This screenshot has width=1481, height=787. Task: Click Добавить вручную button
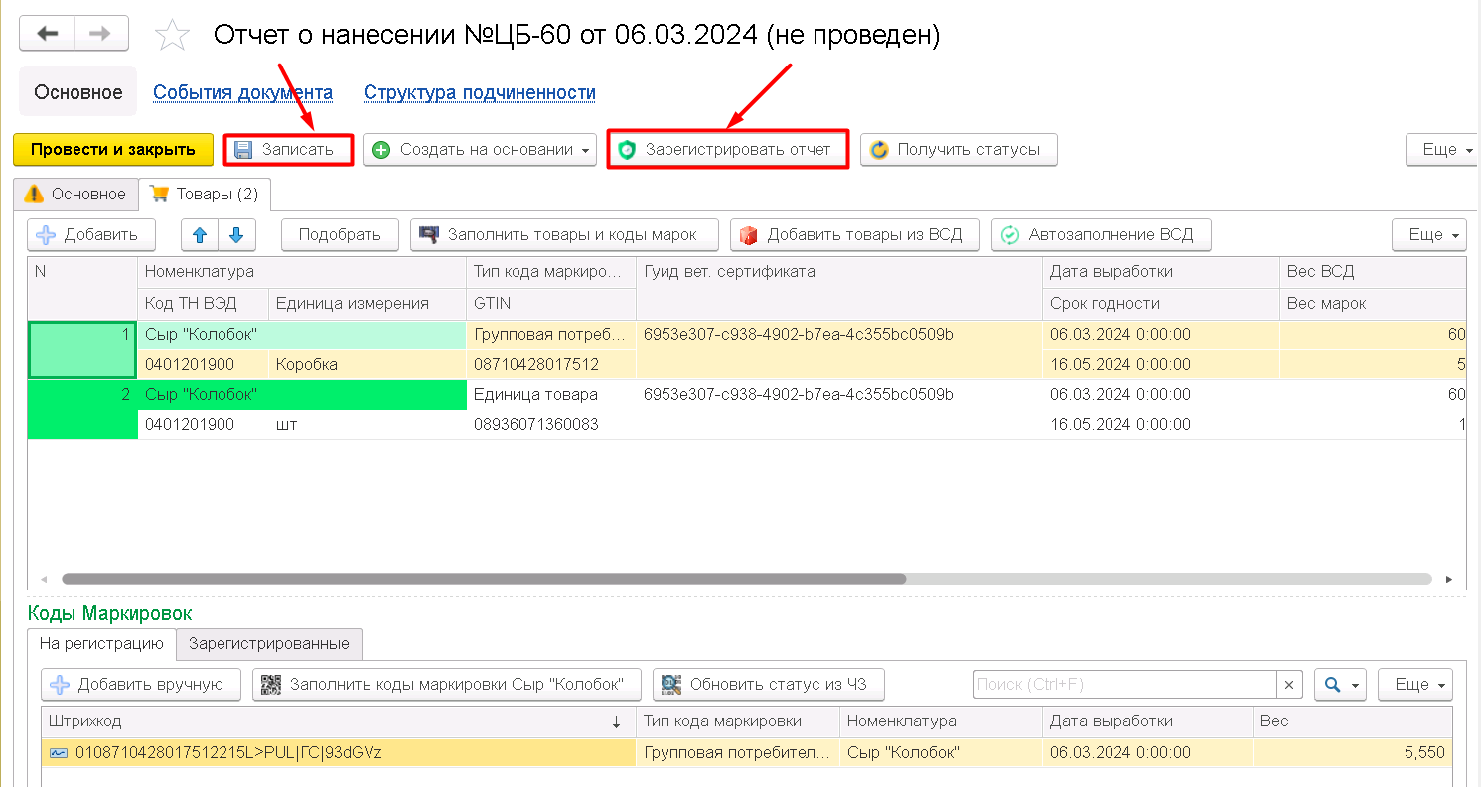pyautogui.click(x=141, y=684)
